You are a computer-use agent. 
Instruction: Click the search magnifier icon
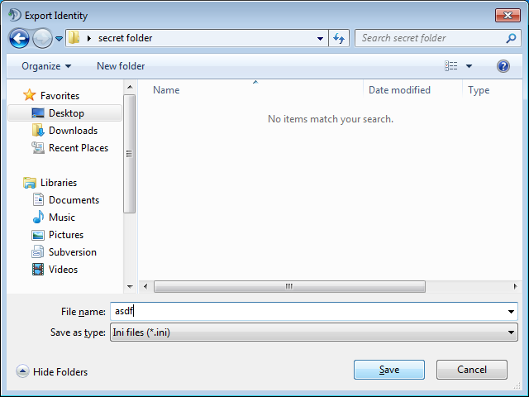512,38
